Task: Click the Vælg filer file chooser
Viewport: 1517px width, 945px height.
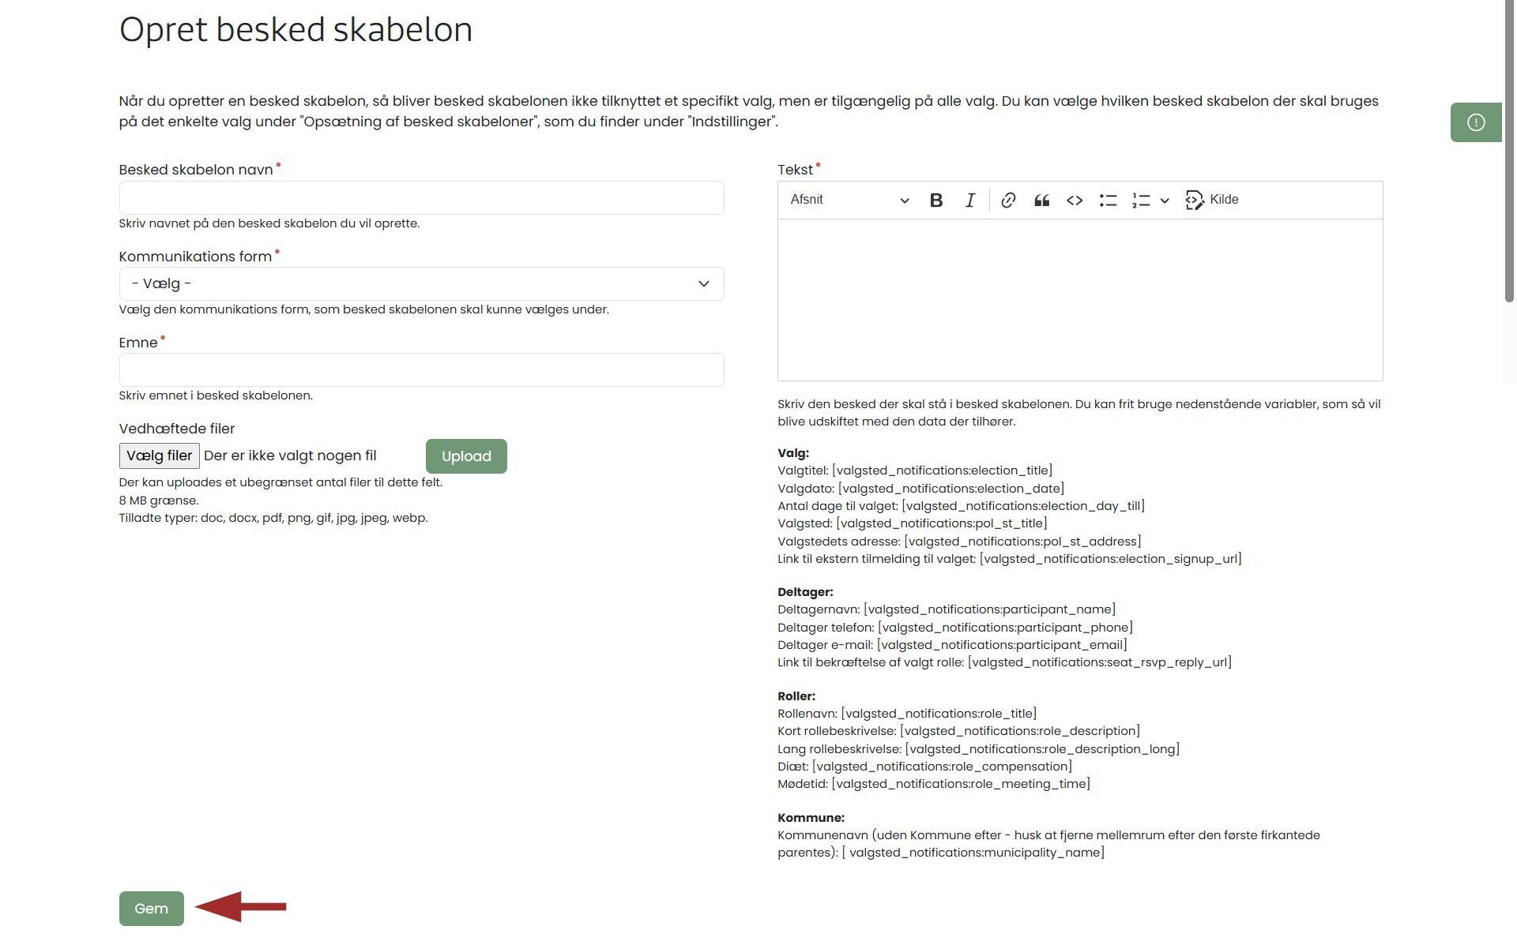Action: pyautogui.click(x=160, y=456)
